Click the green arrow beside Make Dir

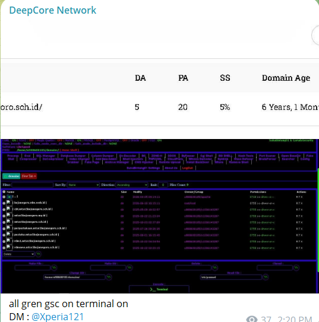click(130, 268)
